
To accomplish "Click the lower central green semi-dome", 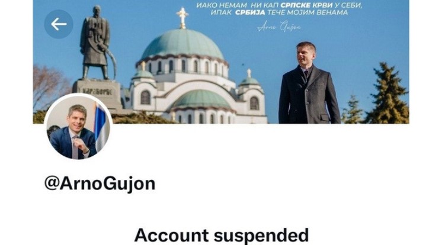I will [201, 99].
